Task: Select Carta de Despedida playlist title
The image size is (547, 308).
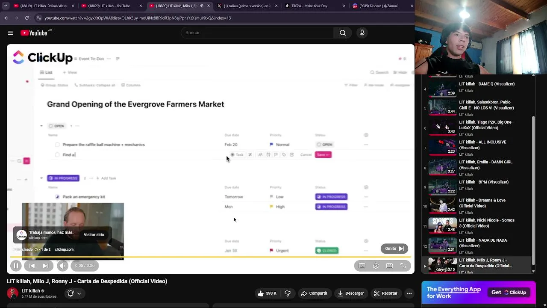Action: click(x=485, y=263)
